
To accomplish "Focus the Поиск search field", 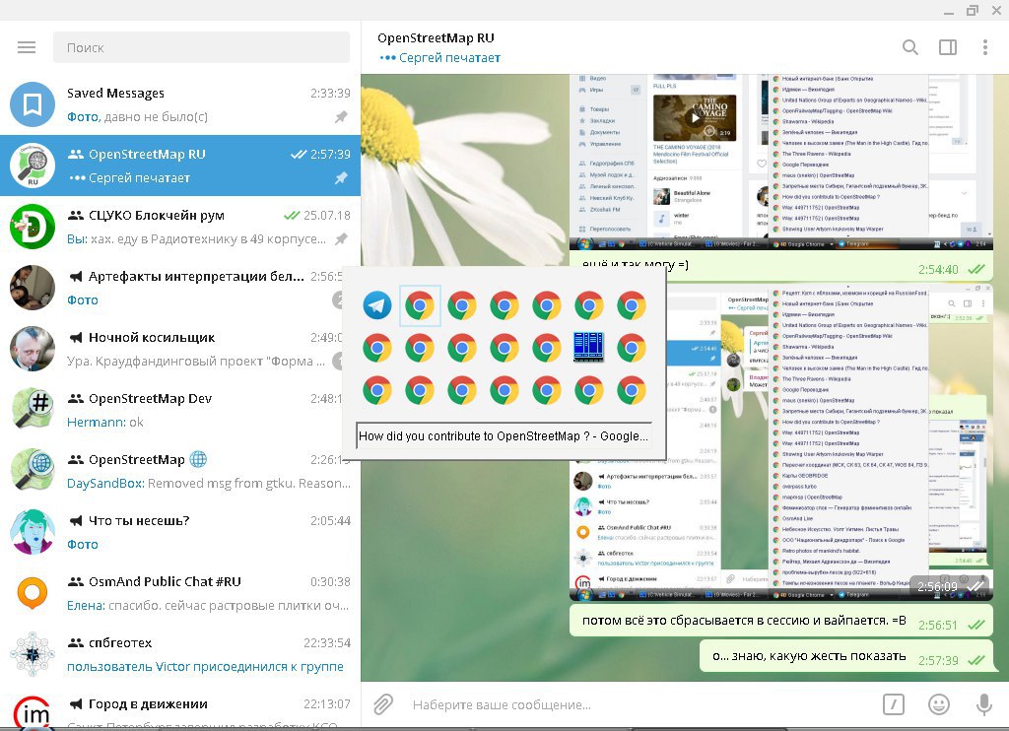I will point(201,47).
